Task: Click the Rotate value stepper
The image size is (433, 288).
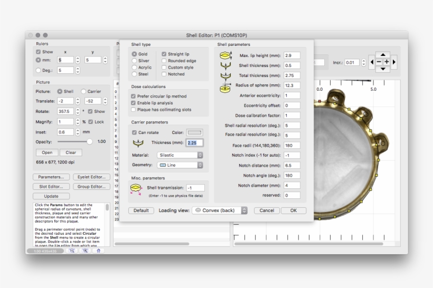Action: (x=78, y=111)
